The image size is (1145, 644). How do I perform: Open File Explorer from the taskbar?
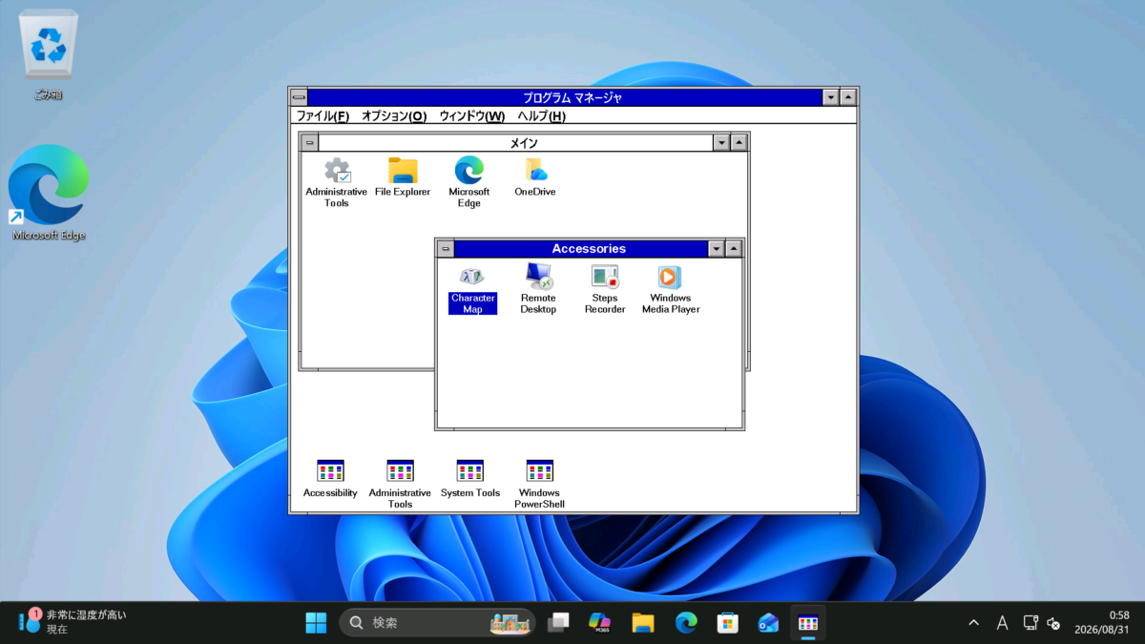coord(643,623)
